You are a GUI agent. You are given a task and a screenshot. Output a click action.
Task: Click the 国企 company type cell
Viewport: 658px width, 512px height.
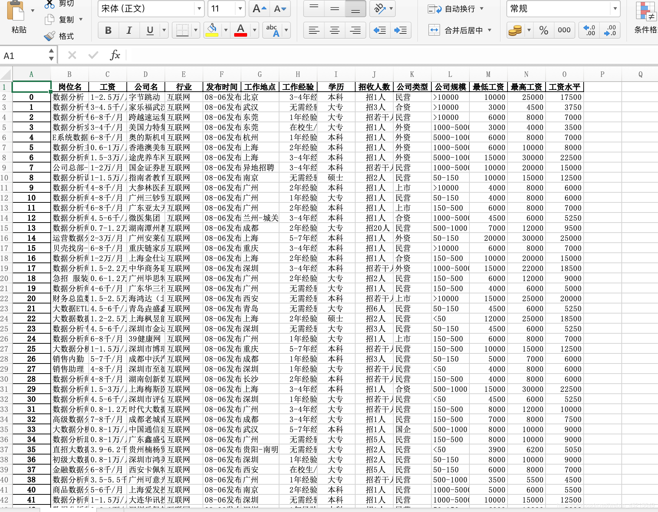412,429
